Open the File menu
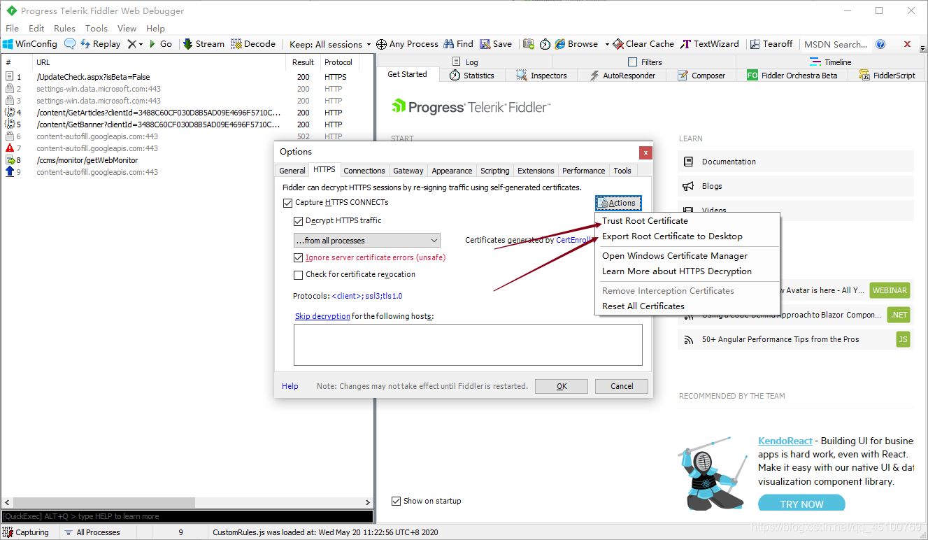928x540 pixels. tap(13, 28)
